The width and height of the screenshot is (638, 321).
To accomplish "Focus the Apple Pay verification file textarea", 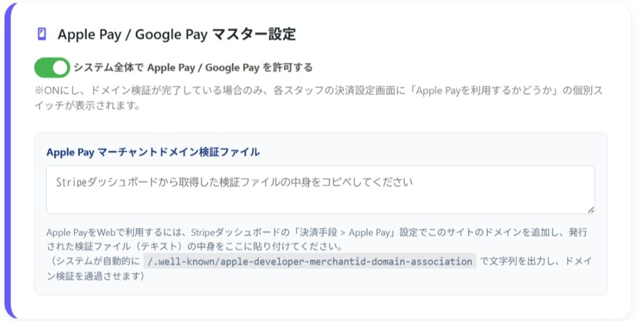I will (x=320, y=190).
